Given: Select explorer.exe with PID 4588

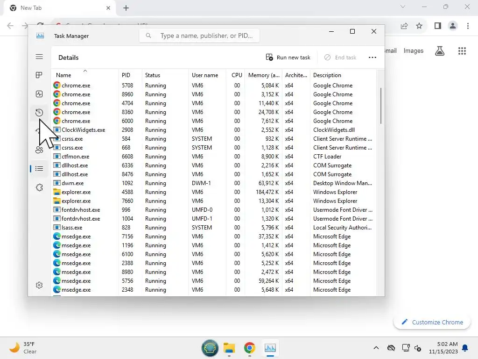Looking at the screenshot, I should tap(214, 192).
